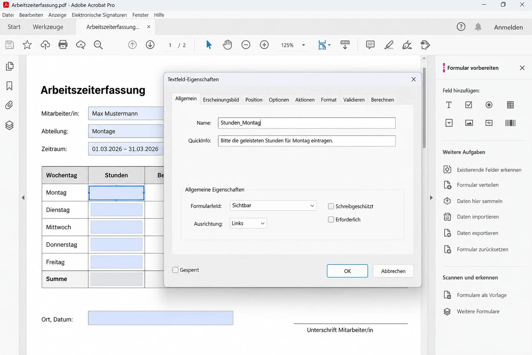
Task: Click the Name field containing Stunden_Montag
Action: click(x=307, y=123)
